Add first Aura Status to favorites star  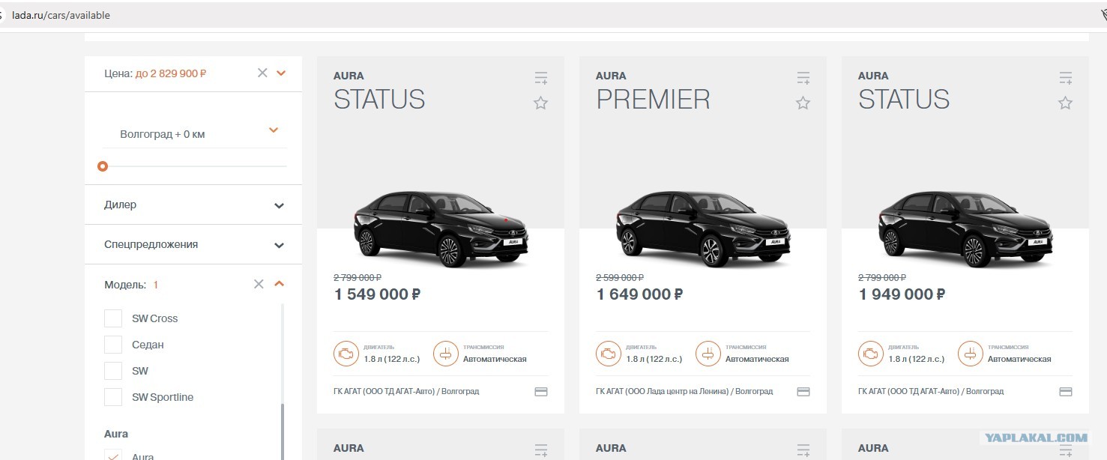pyautogui.click(x=540, y=103)
